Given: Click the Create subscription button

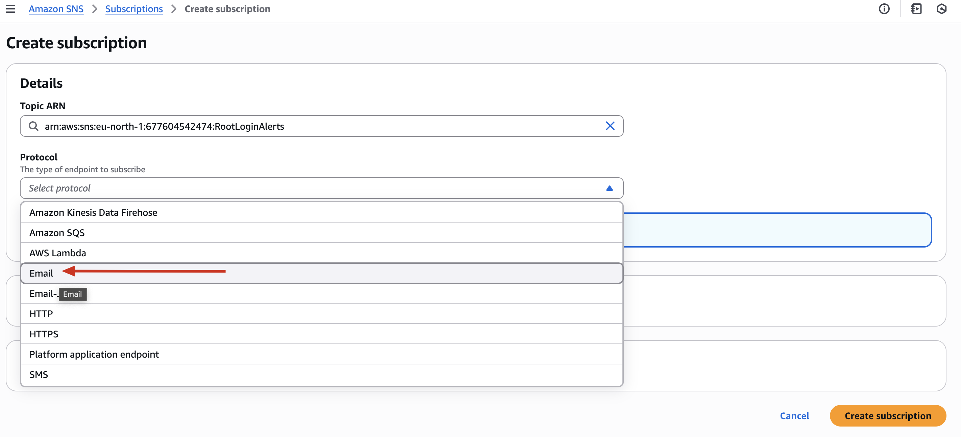Looking at the screenshot, I should 888,416.
